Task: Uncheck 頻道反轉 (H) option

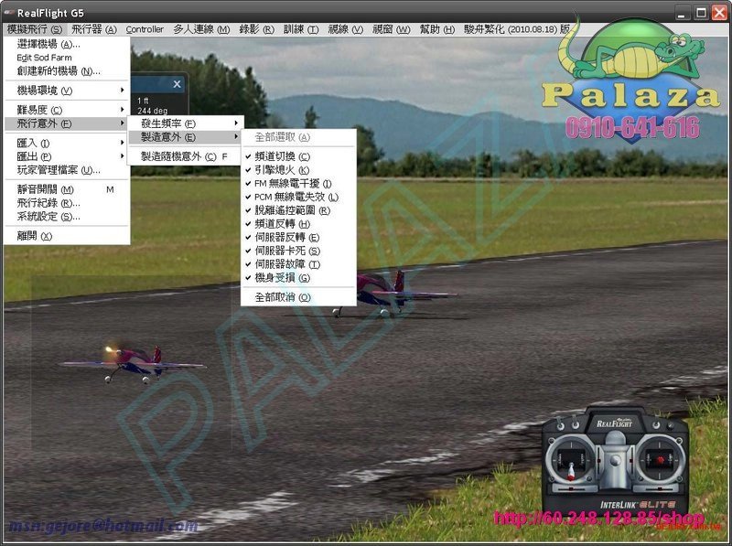Action: coord(299,224)
